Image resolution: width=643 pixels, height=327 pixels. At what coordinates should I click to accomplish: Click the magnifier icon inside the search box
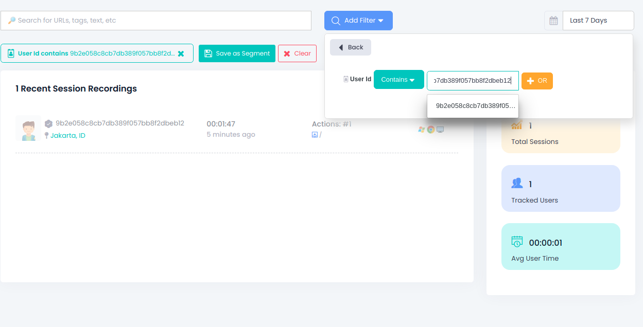[12, 20]
